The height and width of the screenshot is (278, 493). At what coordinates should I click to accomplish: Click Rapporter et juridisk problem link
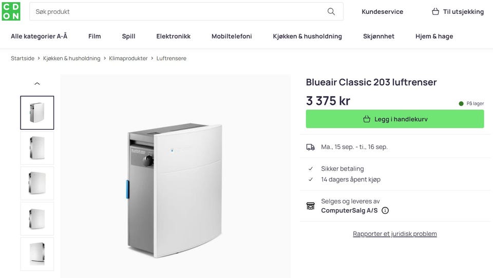[x=394, y=234]
